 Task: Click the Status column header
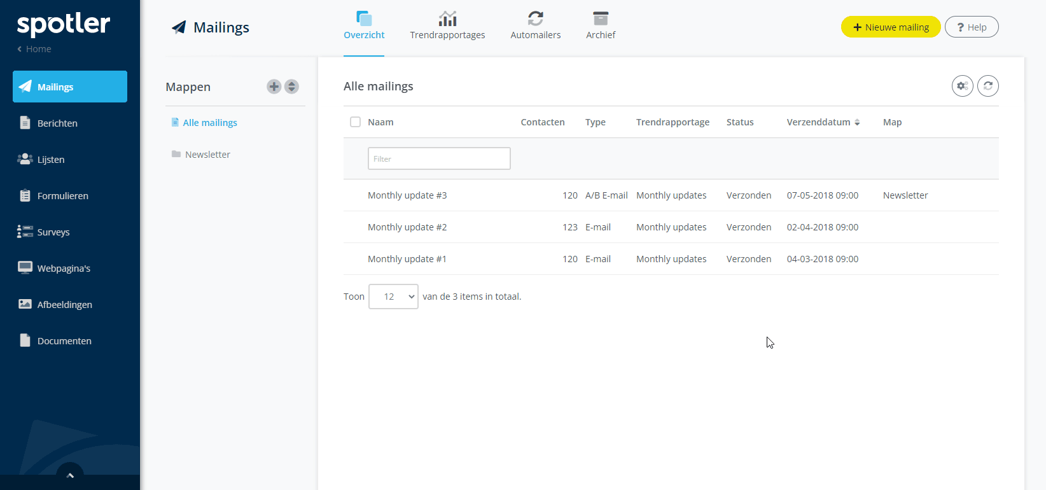click(740, 122)
